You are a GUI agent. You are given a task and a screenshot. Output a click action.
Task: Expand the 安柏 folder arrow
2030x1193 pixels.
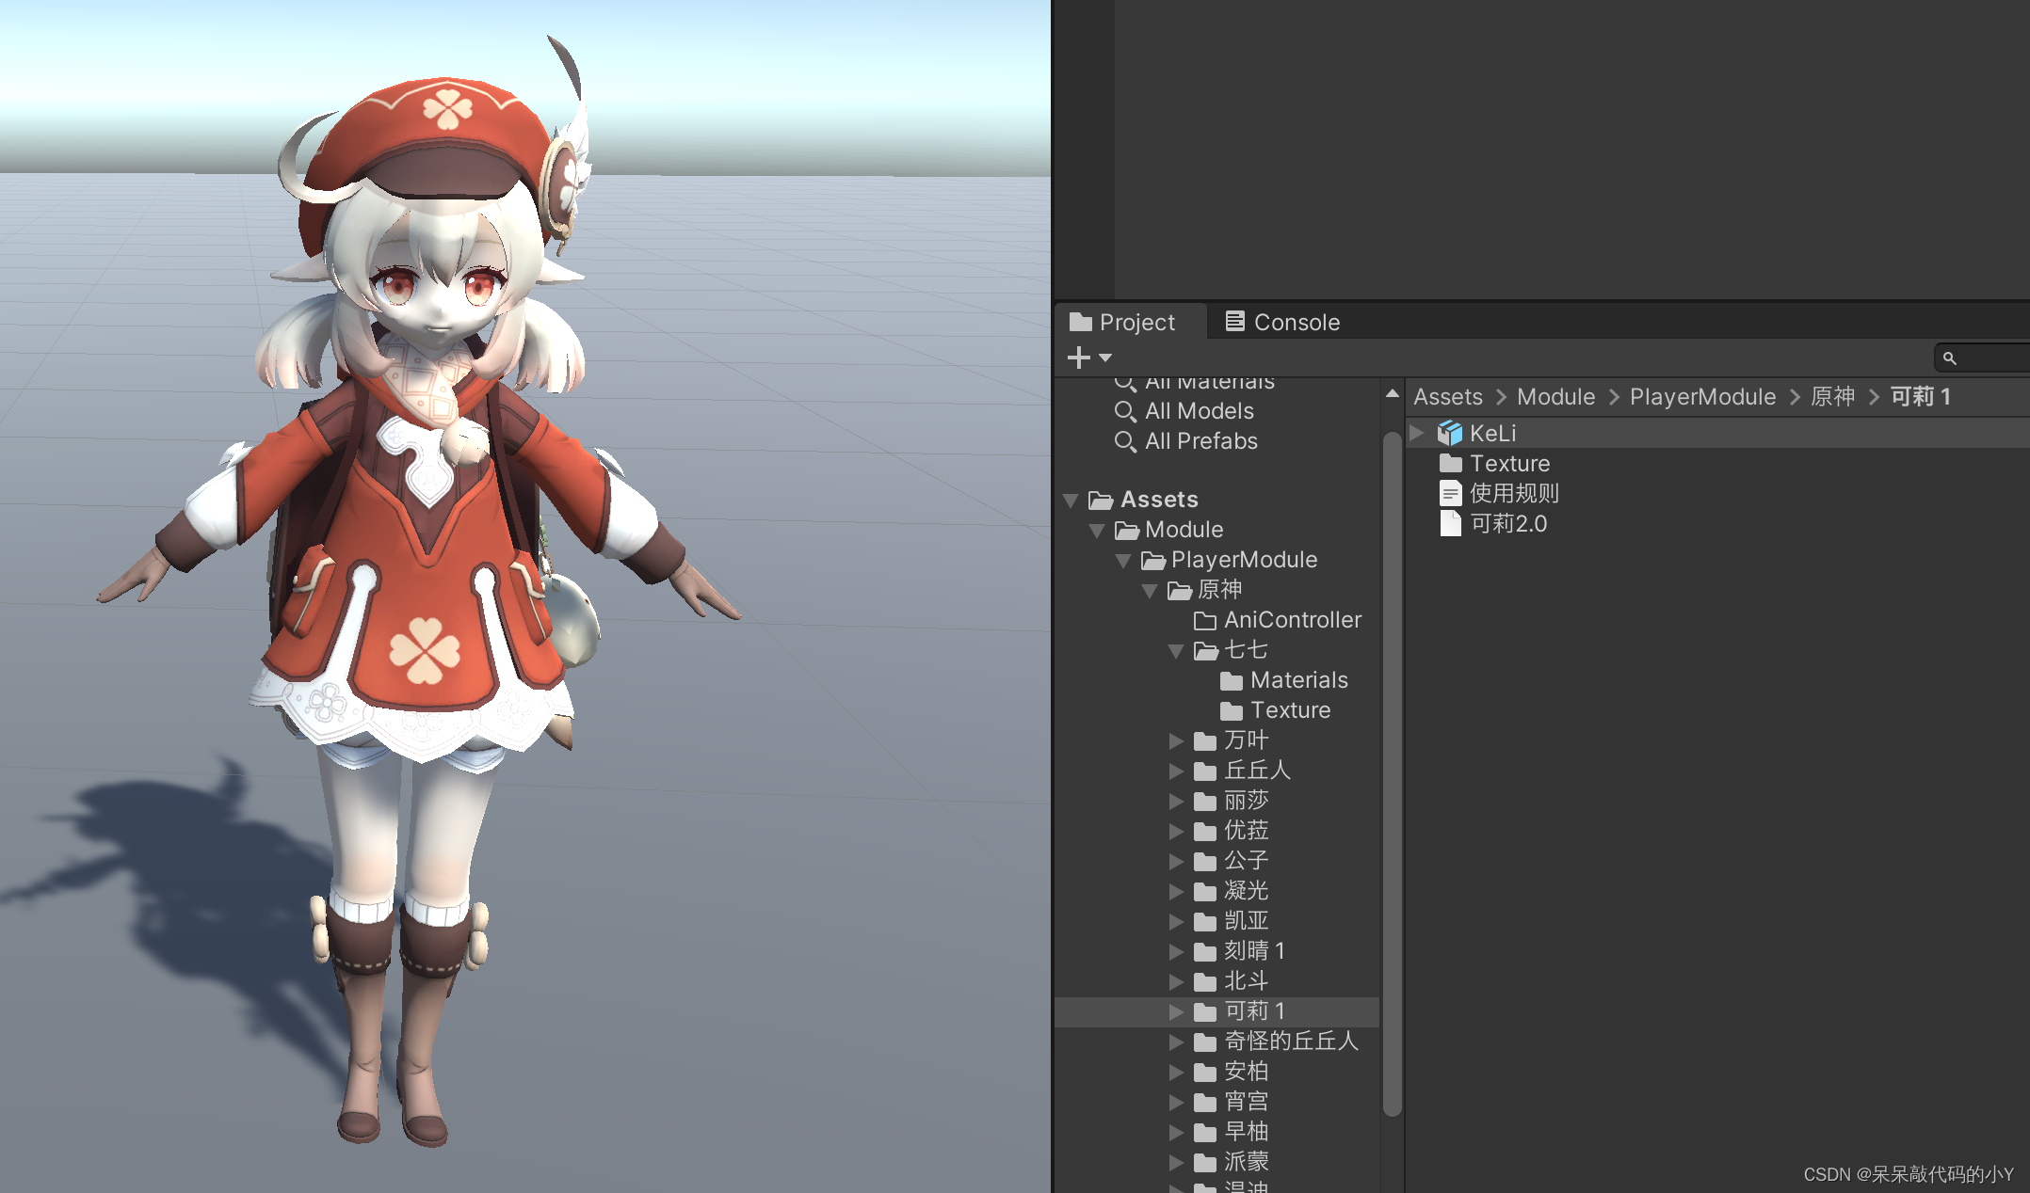point(1176,1073)
